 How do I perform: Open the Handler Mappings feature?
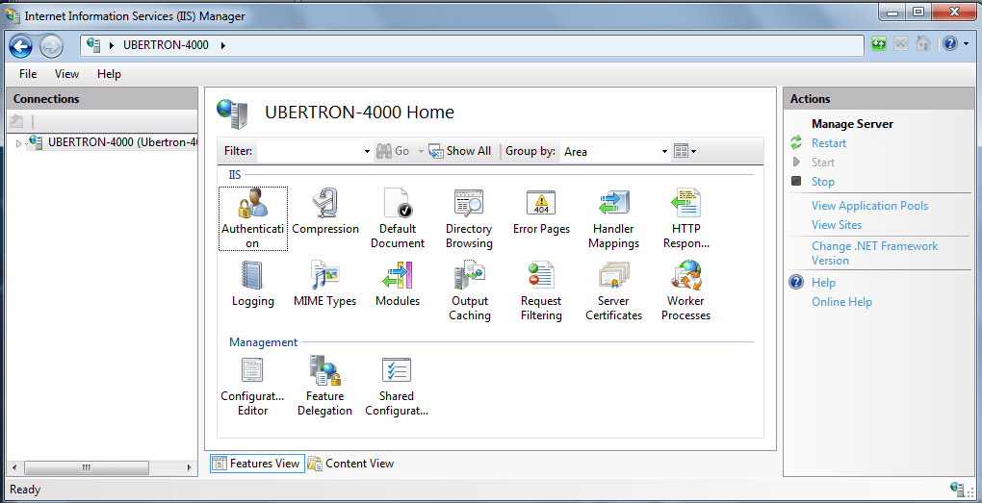tap(614, 218)
